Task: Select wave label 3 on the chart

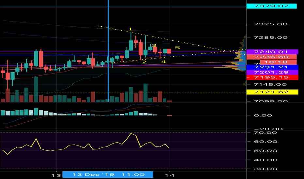Action: (x=154, y=46)
